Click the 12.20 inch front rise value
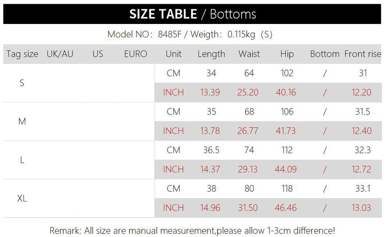The image size is (388, 237). pyautogui.click(x=362, y=92)
